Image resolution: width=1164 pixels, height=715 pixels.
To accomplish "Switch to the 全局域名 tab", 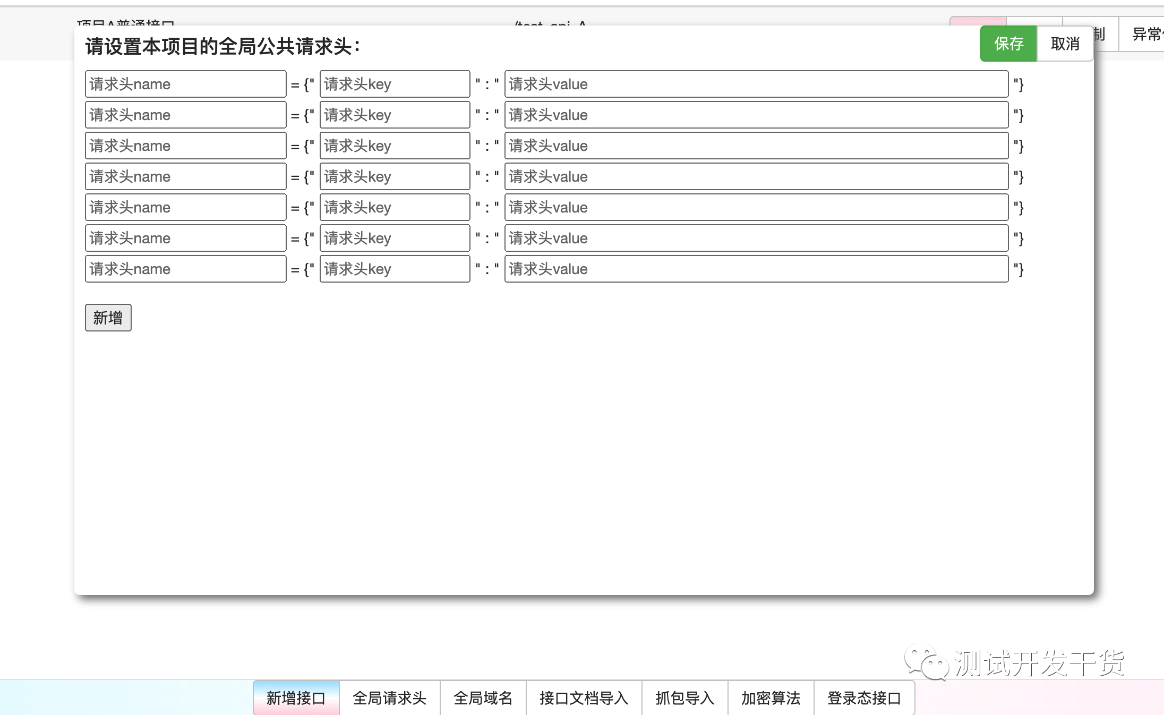I will (x=483, y=698).
